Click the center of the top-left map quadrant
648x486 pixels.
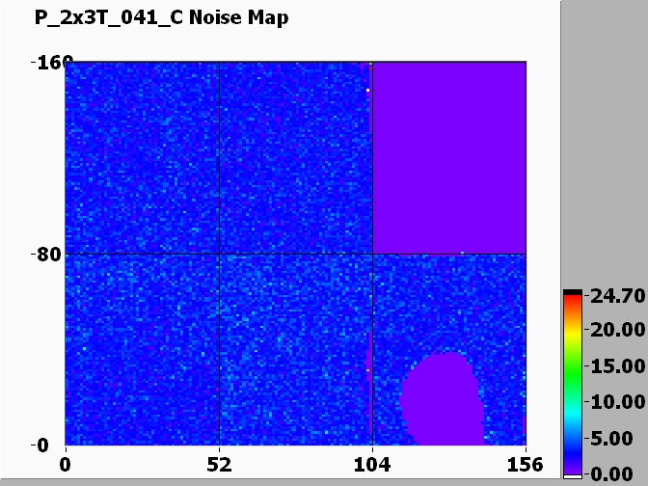coord(143,158)
